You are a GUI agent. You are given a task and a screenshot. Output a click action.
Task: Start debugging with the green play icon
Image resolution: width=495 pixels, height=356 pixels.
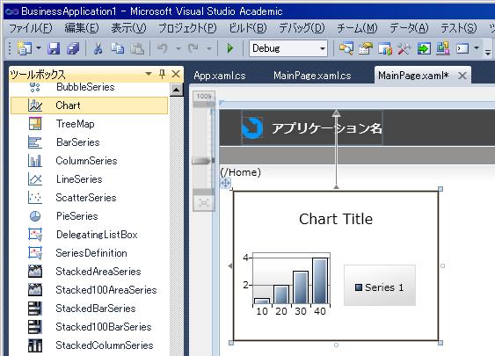(230, 48)
